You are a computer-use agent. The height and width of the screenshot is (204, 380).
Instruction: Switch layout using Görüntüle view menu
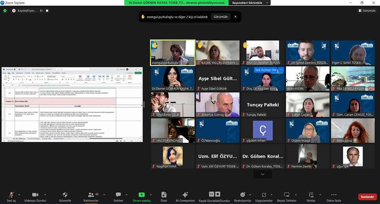pyautogui.click(x=367, y=11)
